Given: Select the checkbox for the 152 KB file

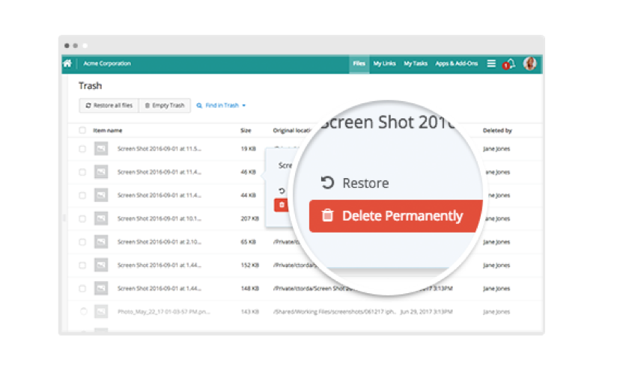Looking at the screenshot, I should click(x=82, y=266).
